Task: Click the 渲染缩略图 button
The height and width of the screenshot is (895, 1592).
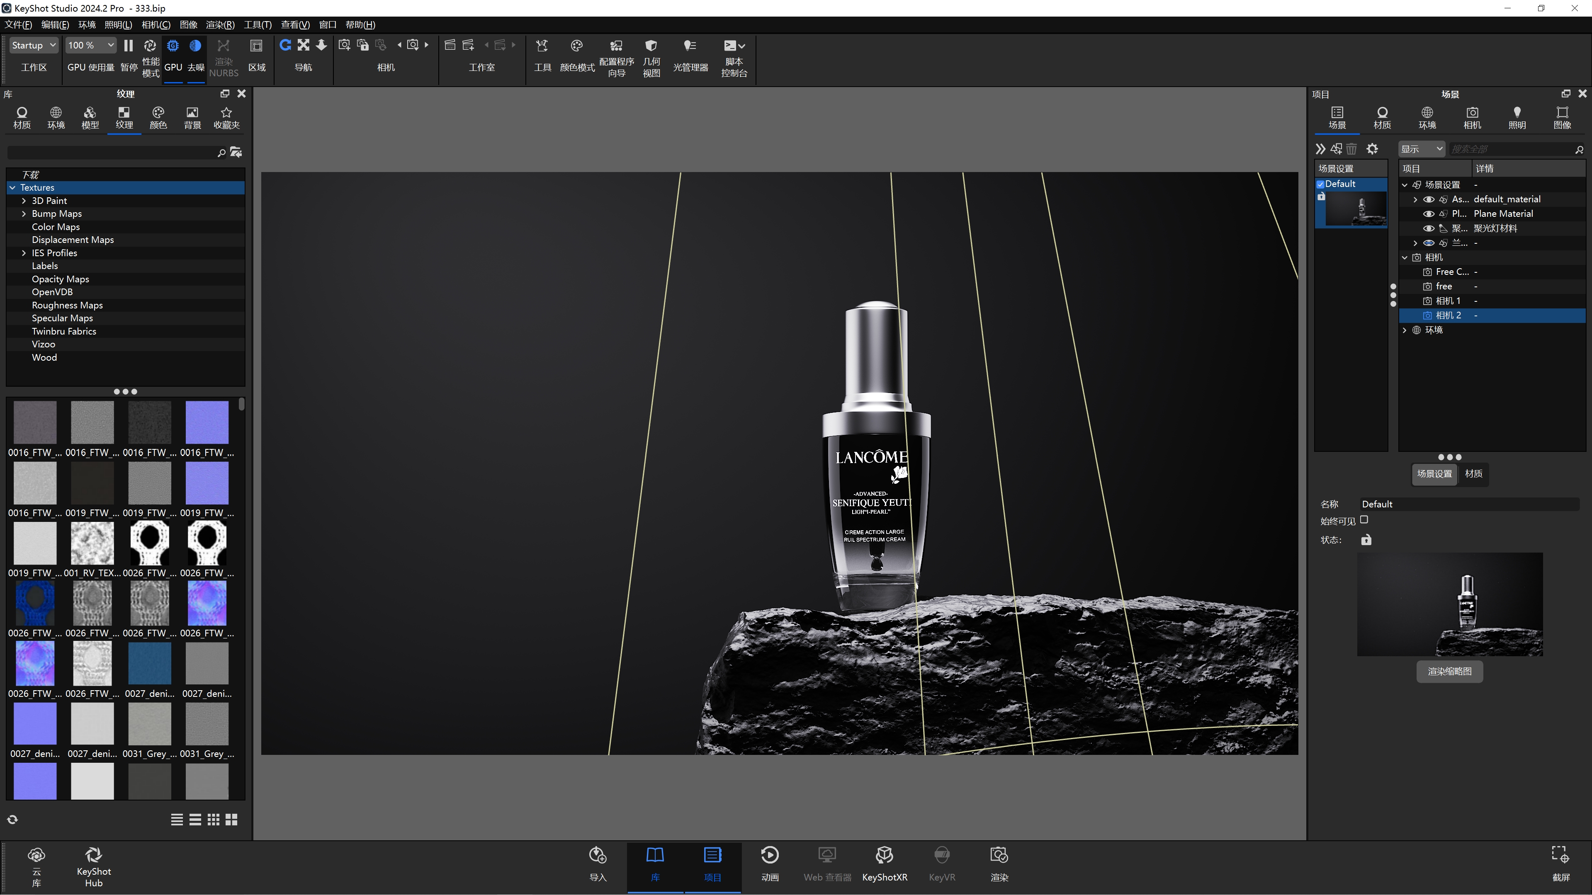Action: 1449,672
